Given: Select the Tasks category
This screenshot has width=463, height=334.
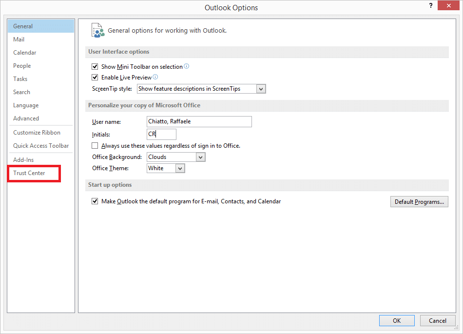Looking at the screenshot, I should tap(41, 79).
